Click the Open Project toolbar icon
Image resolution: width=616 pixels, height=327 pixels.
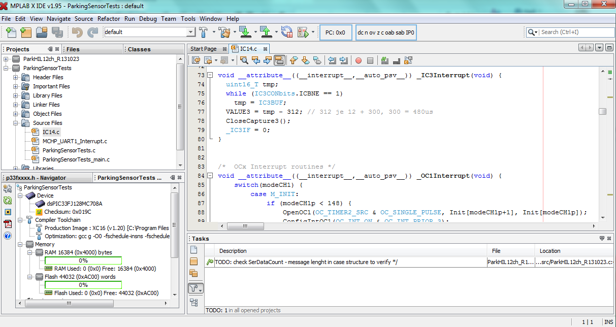point(42,32)
